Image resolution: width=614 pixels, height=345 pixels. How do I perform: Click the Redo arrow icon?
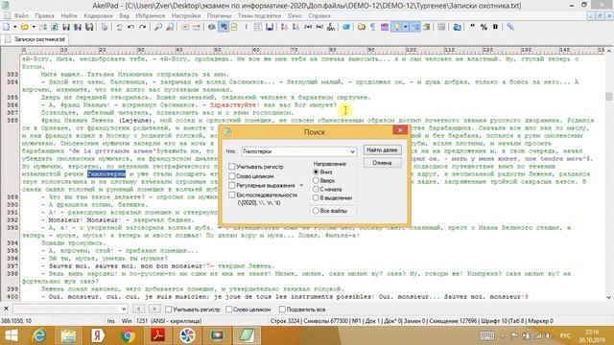[143, 27]
